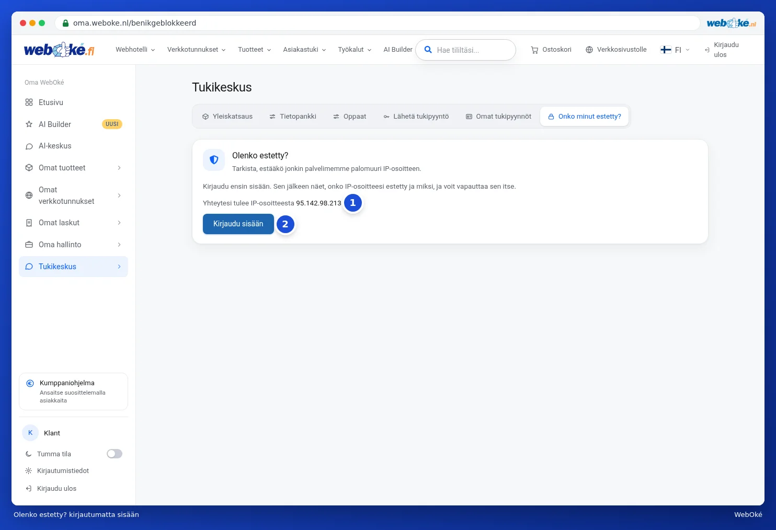Screen dimensions: 776x530
Task: Open the Asiakastuki dropdown menu
Action: click(x=305, y=50)
